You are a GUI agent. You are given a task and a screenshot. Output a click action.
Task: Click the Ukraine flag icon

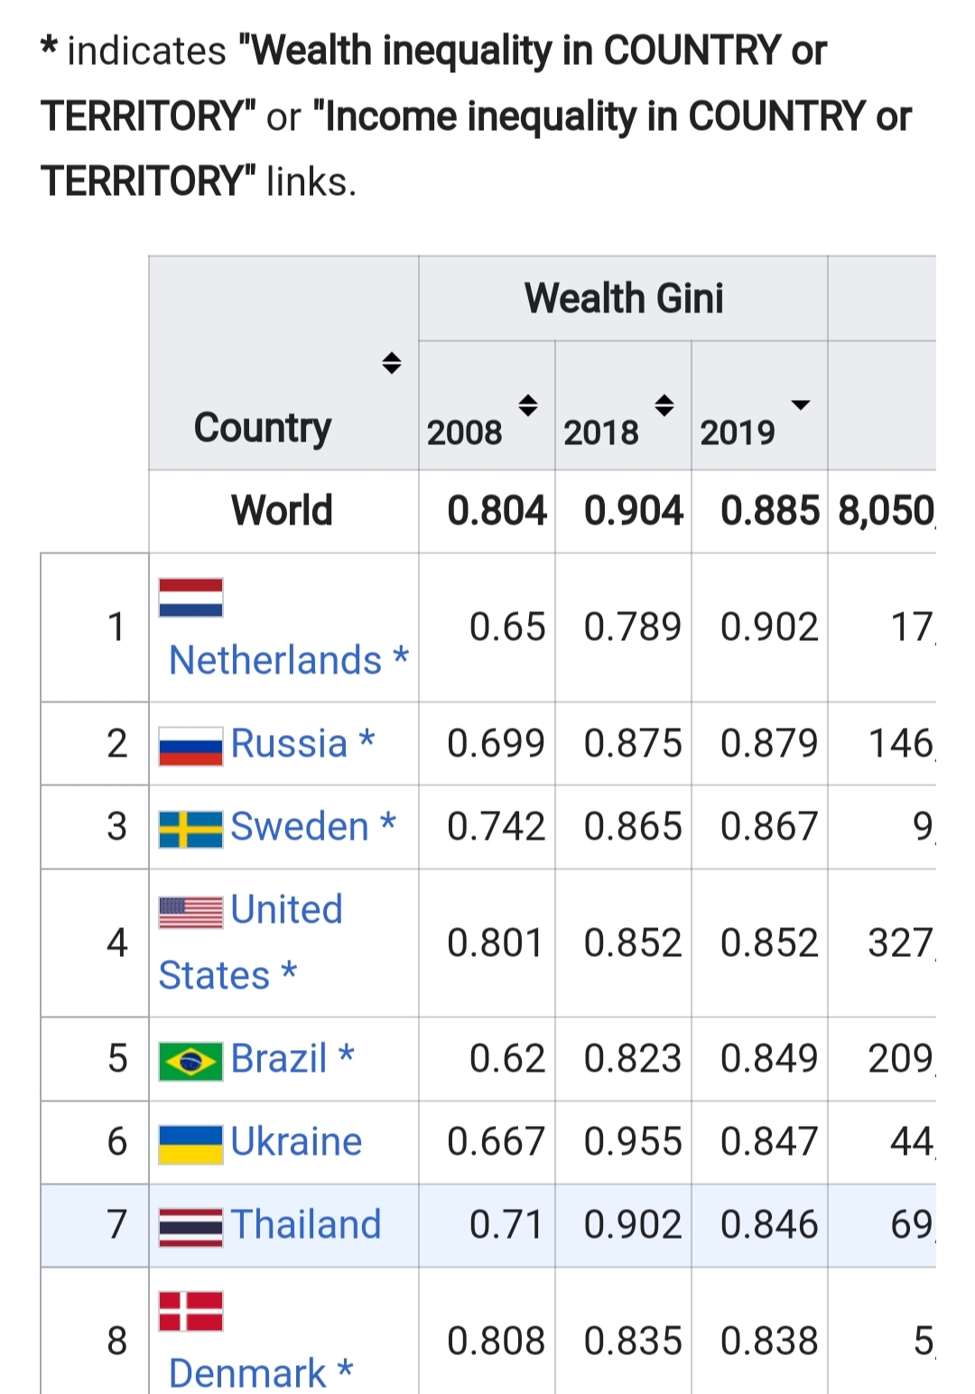pyautogui.click(x=190, y=1144)
